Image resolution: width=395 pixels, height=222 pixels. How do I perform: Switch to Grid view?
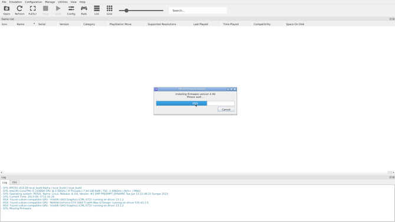[109, 11]
